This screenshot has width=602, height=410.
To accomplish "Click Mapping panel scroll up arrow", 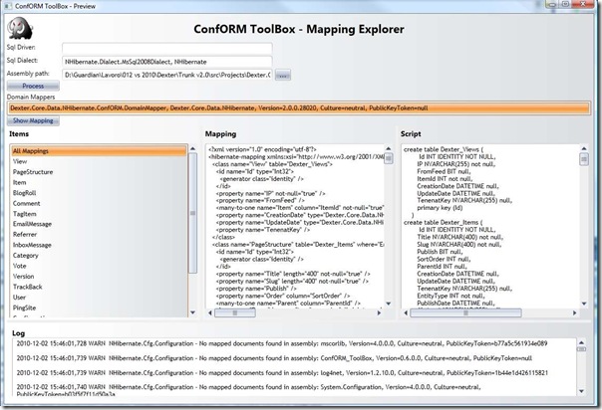I will [x=388, y=148].
